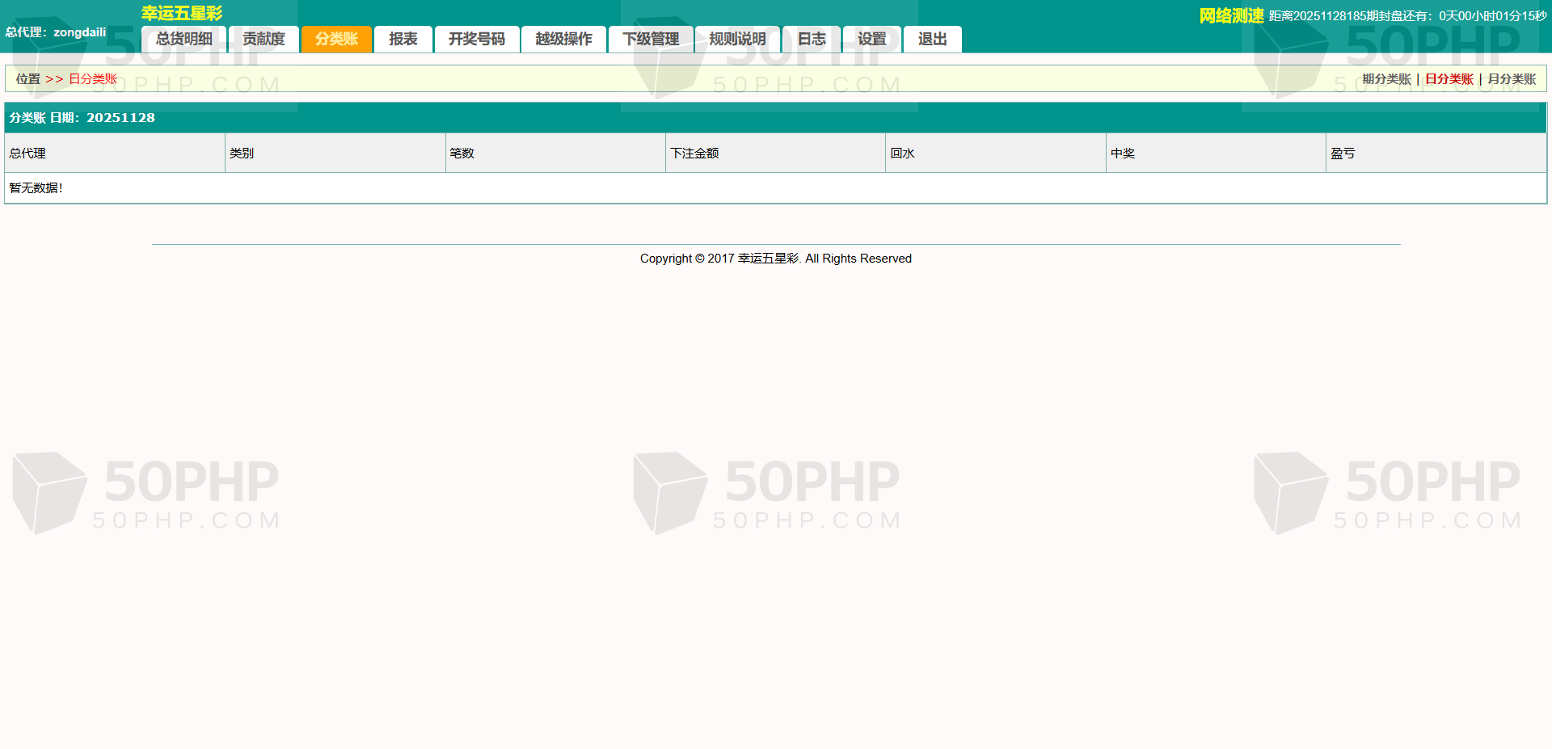Screen dimensions: 1552x749
Task: Click the 幸运五星彩 site title
Action: coord(182,13)
